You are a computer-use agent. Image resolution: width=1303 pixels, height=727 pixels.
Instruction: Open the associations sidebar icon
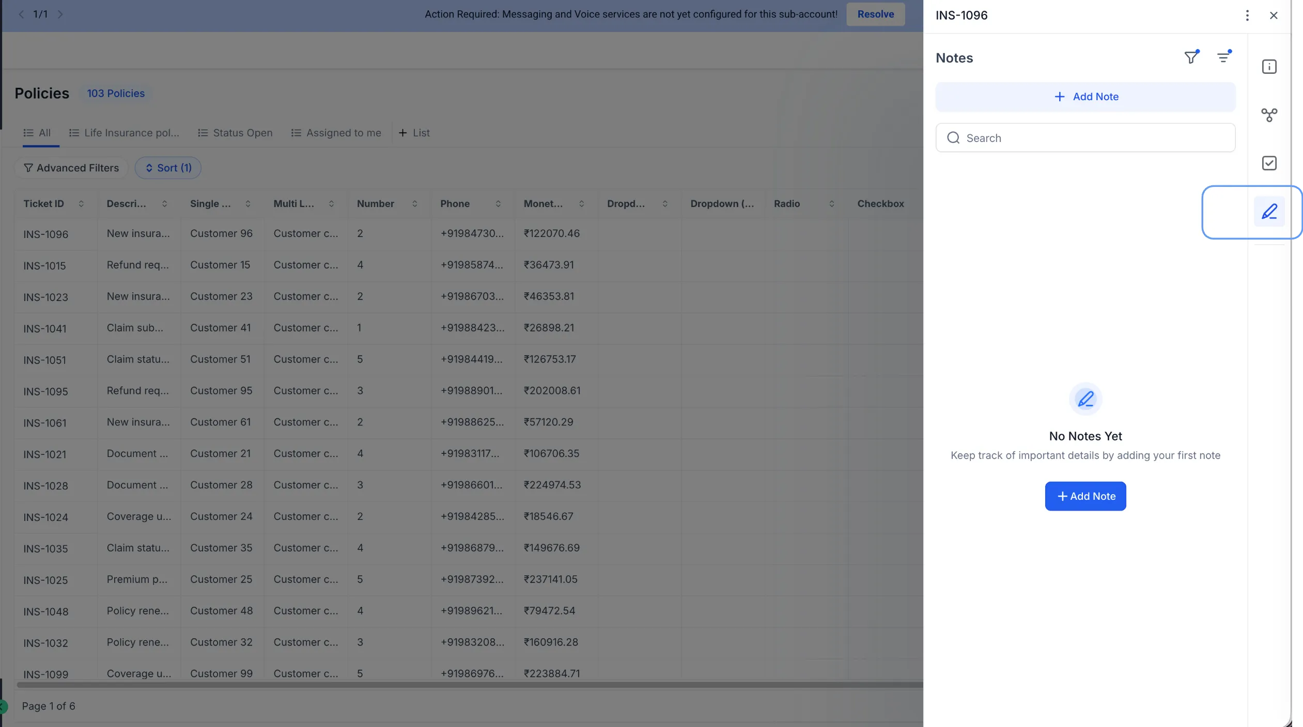click(x=1269, y=115)
